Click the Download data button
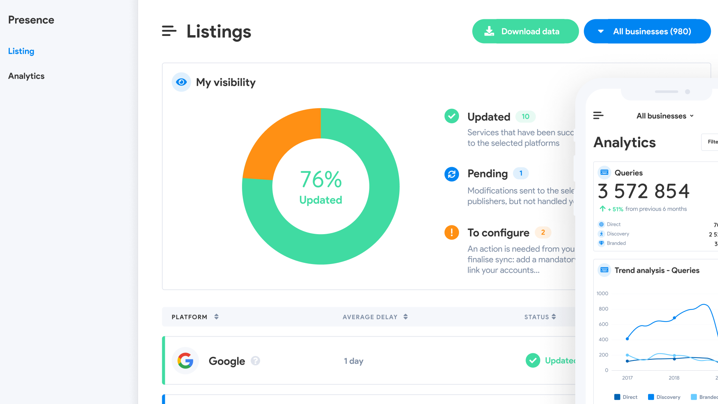This screenshot has height=404, width=718. (525, 31)
